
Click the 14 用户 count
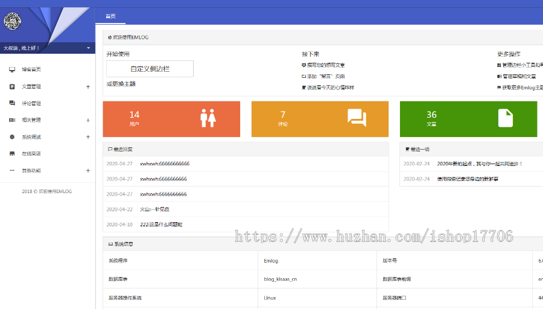pyautogui.click(x=135, y=115)
